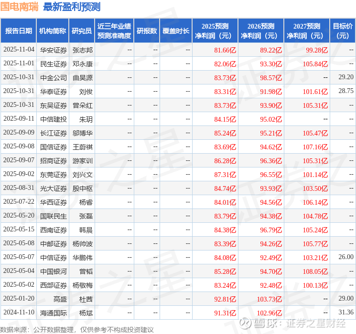Click target price 31.36

tap(346, 312)
